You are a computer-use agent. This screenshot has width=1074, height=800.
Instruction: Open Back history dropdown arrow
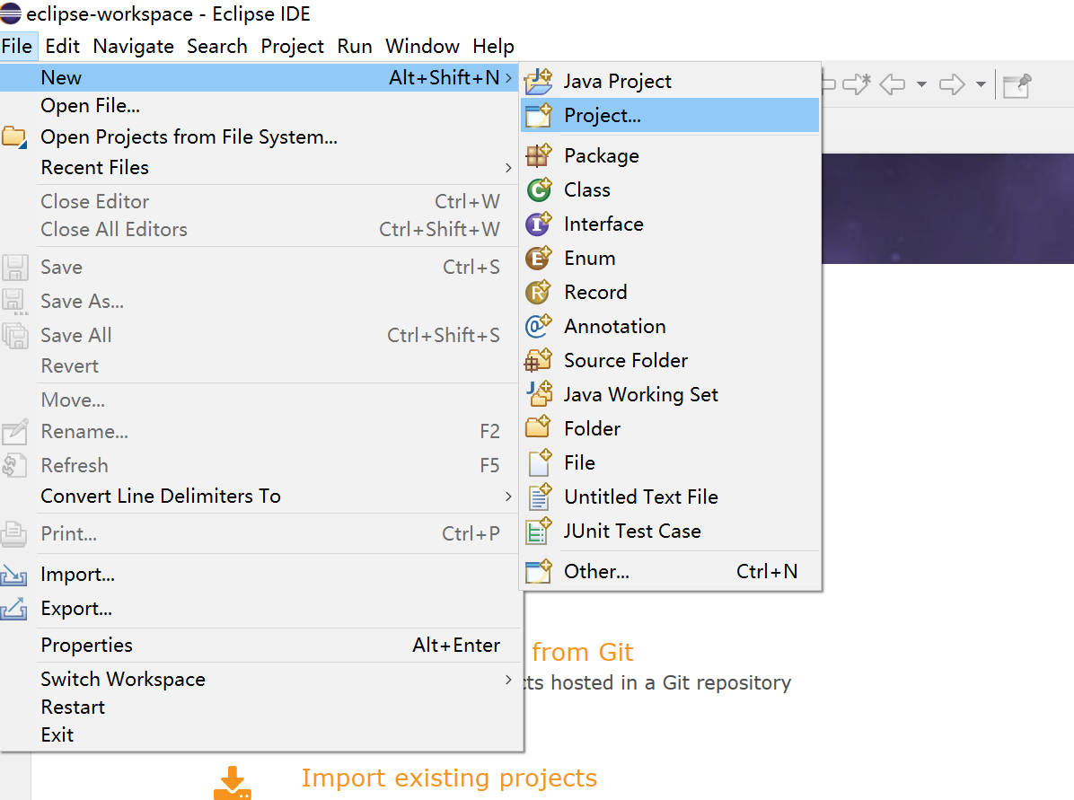[x=922, y=84]
